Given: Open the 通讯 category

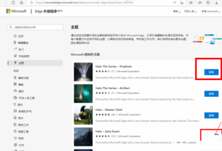Looking at the screenshot, I should [x=19, y=91].
